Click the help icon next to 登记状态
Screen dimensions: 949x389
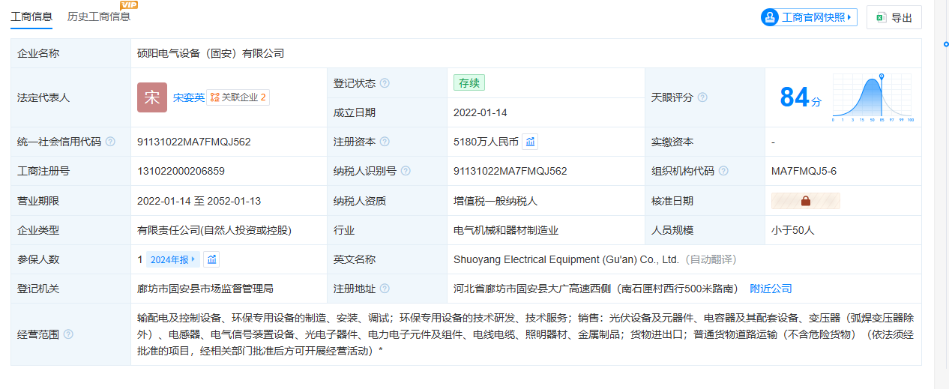pos(385,83)
